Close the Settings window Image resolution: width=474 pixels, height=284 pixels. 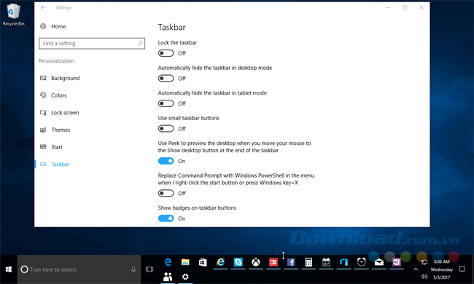tap(421, 7)
